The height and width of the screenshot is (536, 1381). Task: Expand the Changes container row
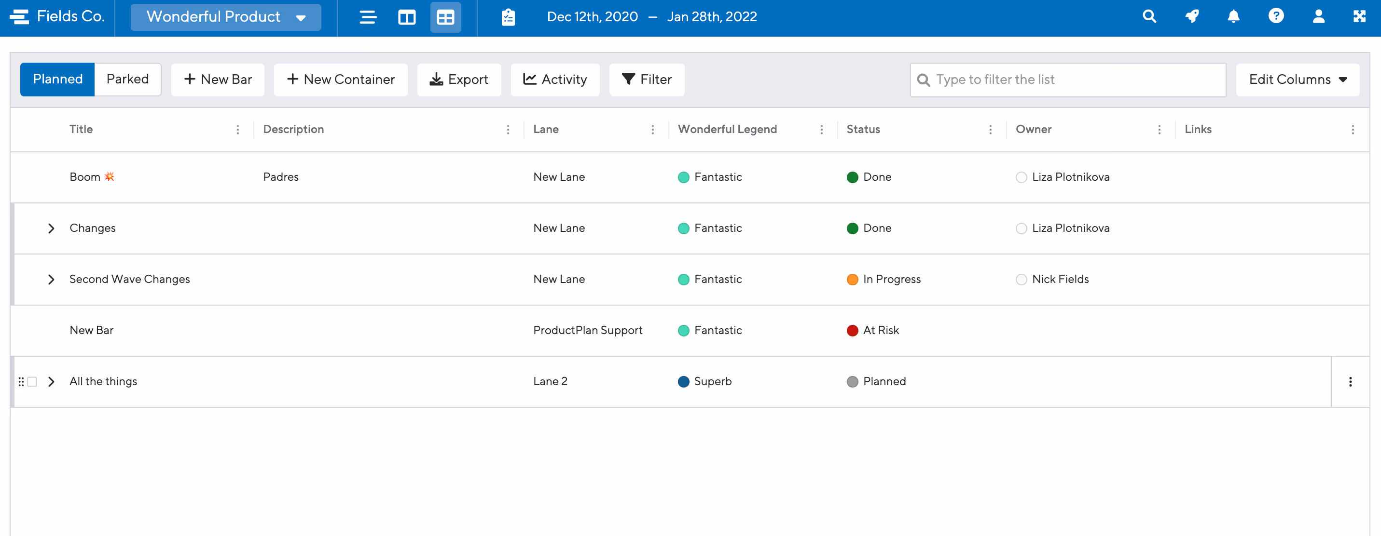point(51,228)
